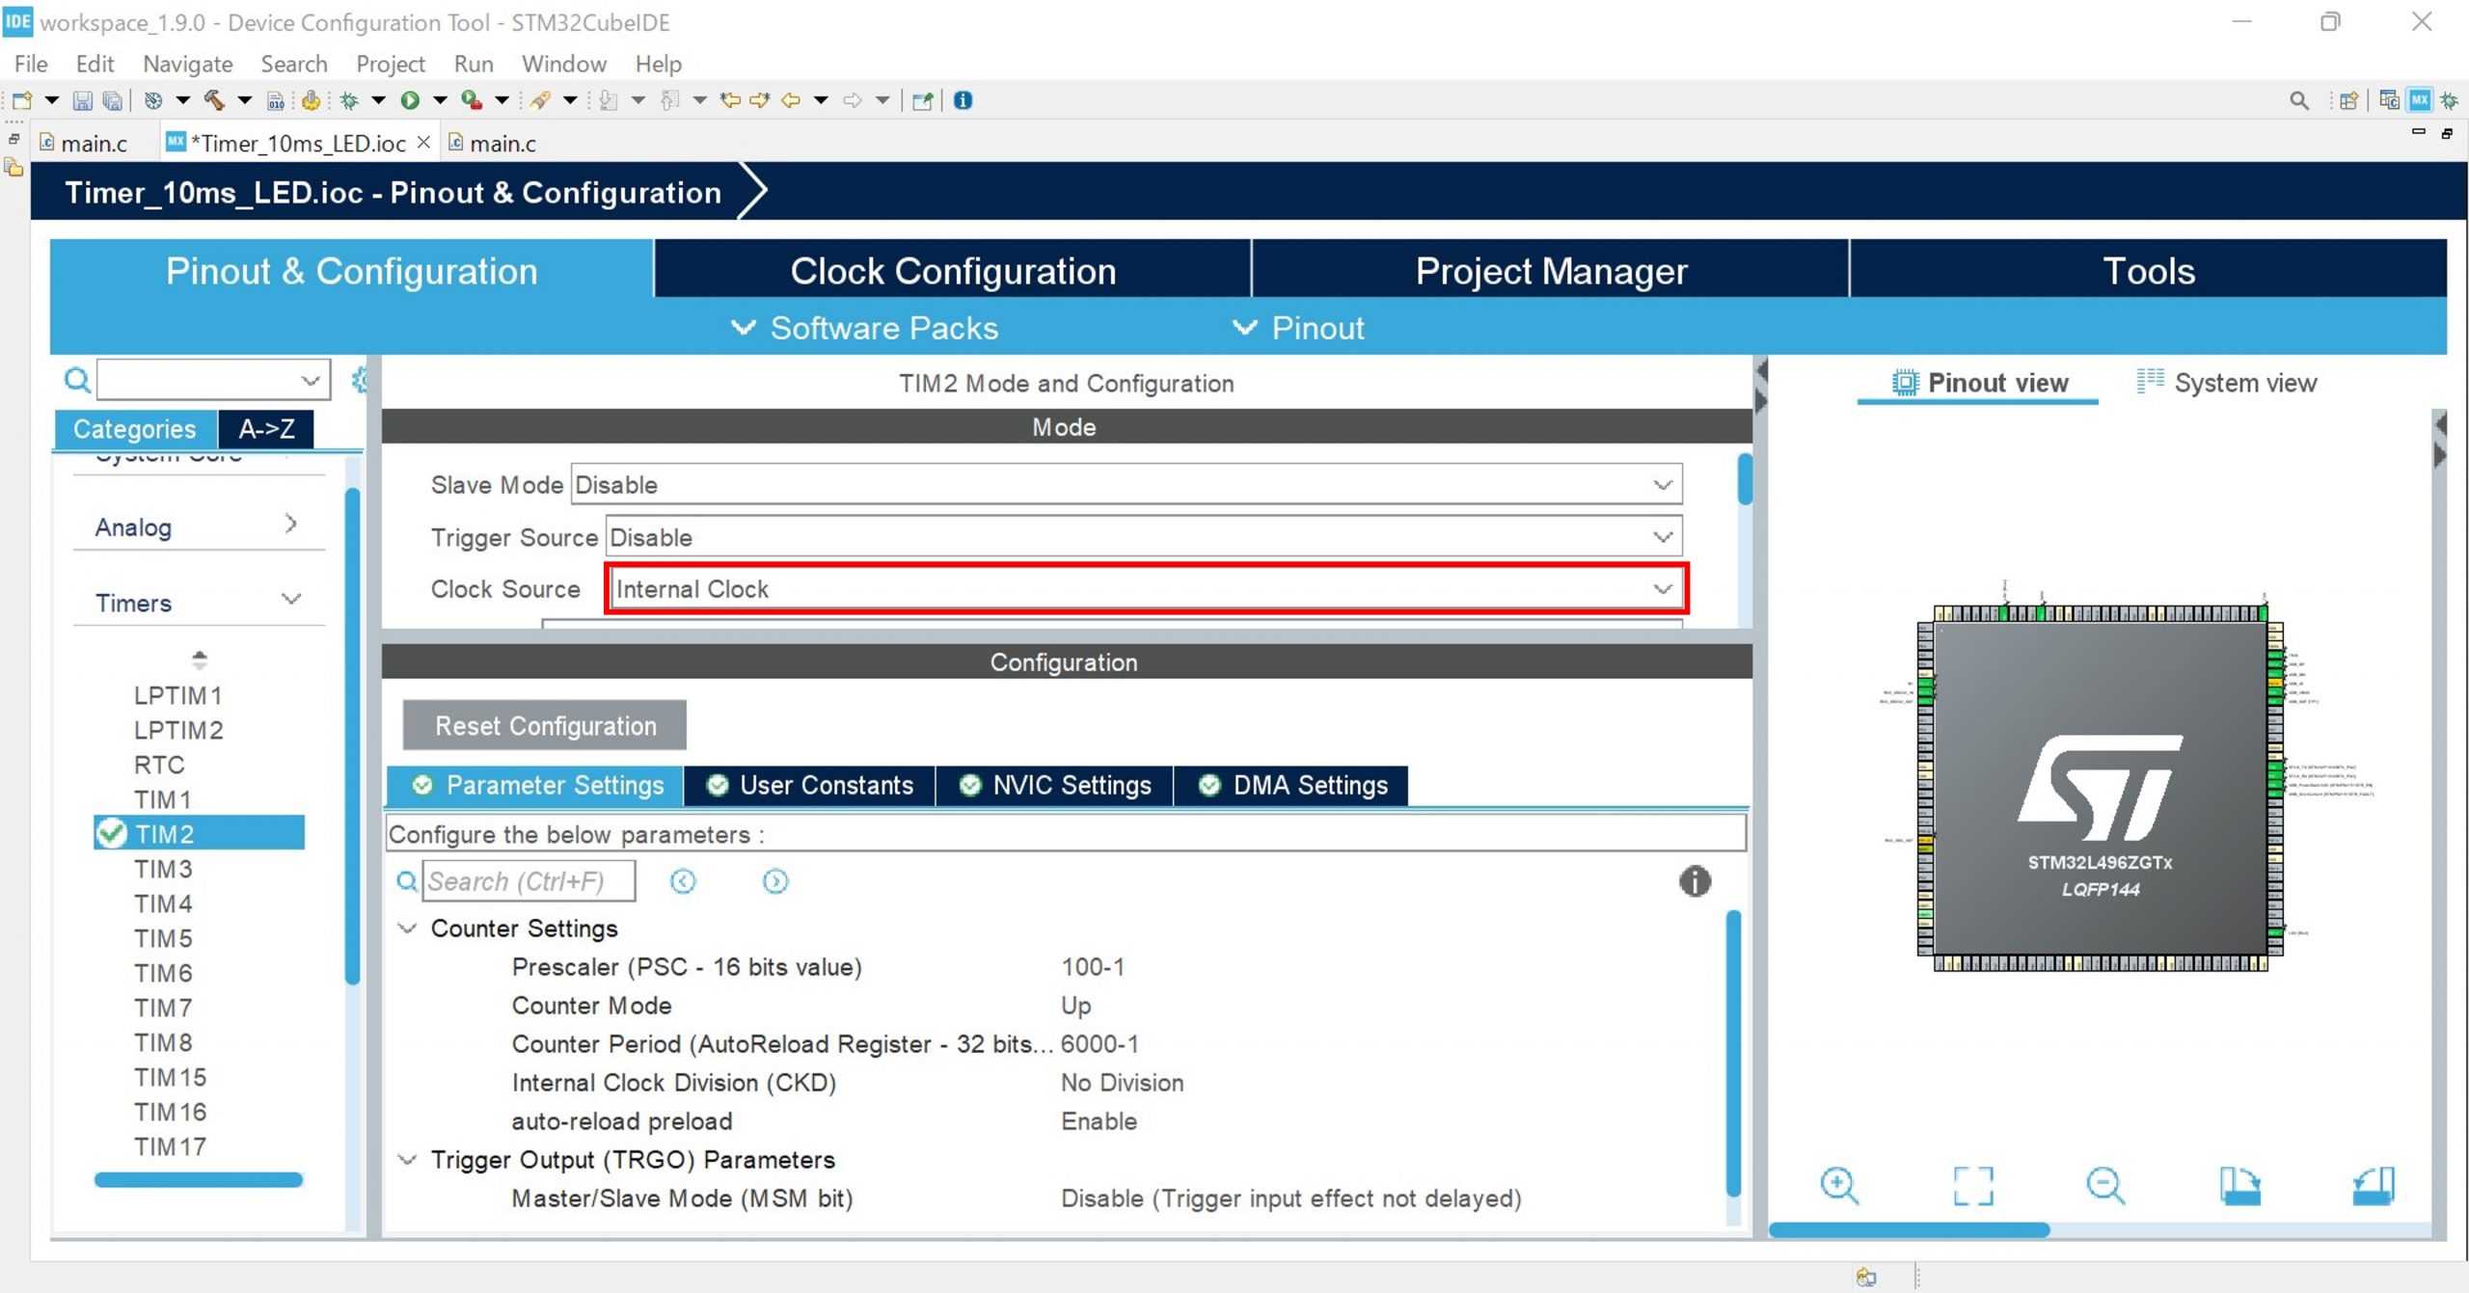This screenshot has width=2469, height=1293.
Task: Select the Categories view button
Action: pyautogui.click(x=135, y=428)
